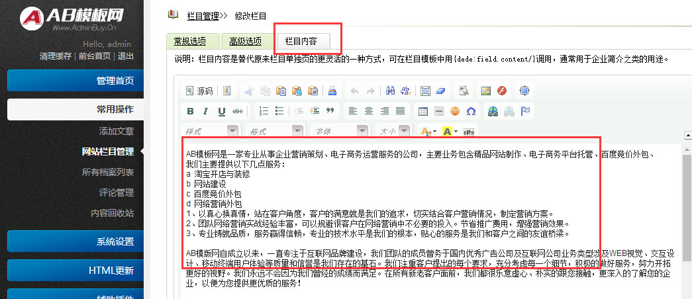Open find with the binoculars icon
692x299 pixels.
click(x=391, y=91)
